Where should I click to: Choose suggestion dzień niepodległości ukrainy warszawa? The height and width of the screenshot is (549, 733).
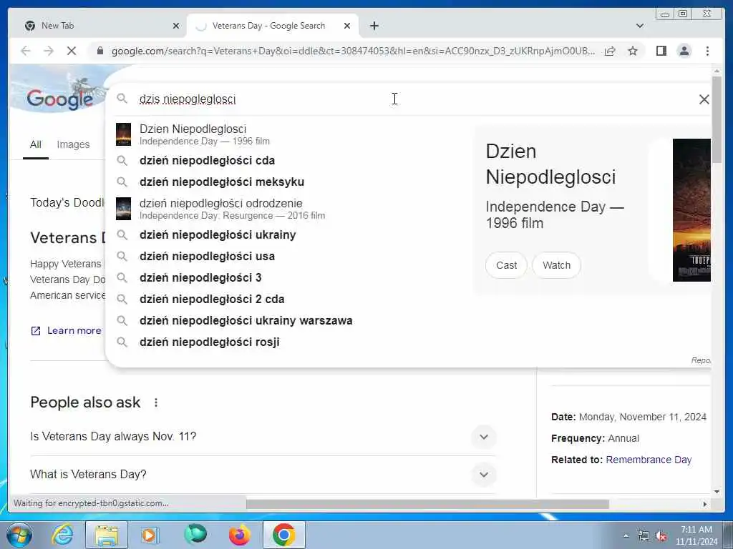(290, 321)
